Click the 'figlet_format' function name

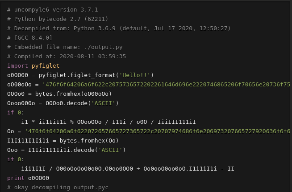(93, 75)
